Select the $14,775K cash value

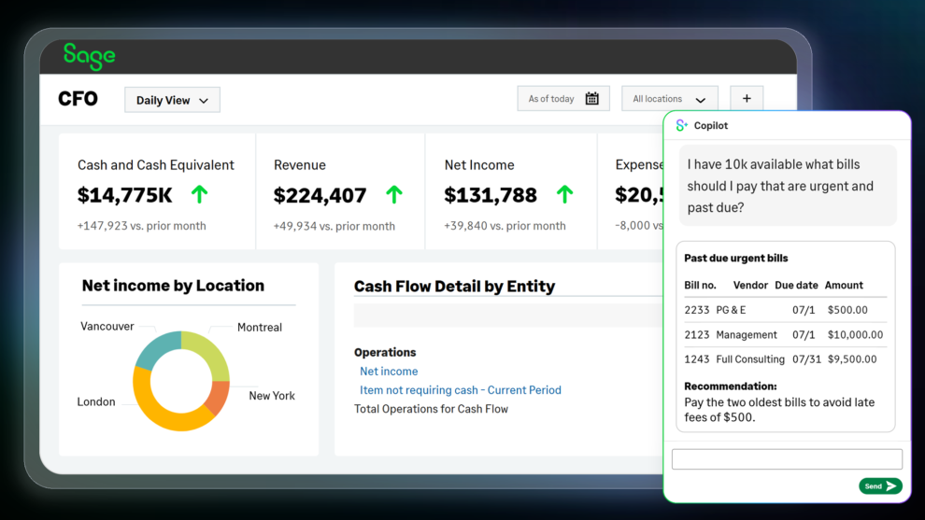pyautogui.click(x=125, y=194)
